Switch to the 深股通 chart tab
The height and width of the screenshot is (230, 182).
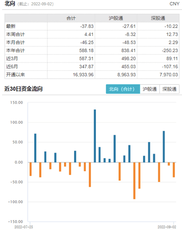(169, 89)
